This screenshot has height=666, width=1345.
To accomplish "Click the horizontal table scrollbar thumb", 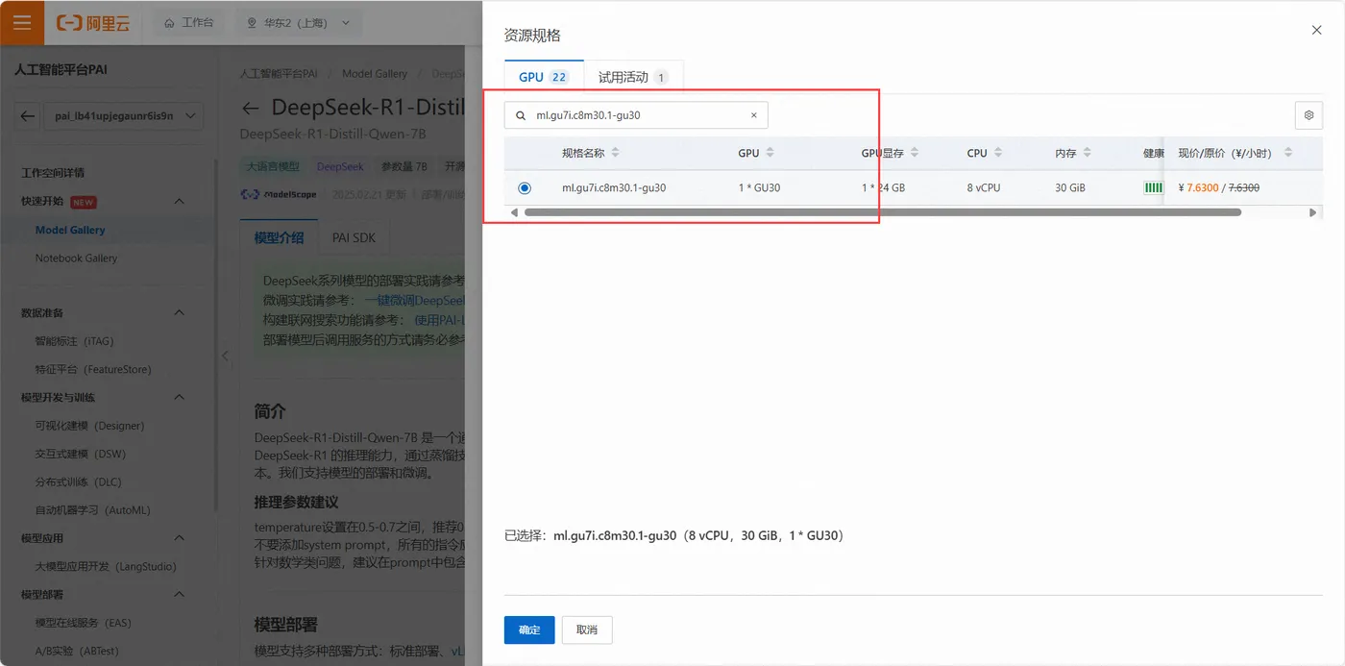I will [x=882, y=212].
